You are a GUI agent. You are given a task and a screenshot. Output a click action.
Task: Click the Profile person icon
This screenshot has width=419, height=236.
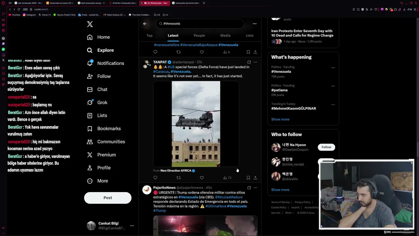pos(90,168)
